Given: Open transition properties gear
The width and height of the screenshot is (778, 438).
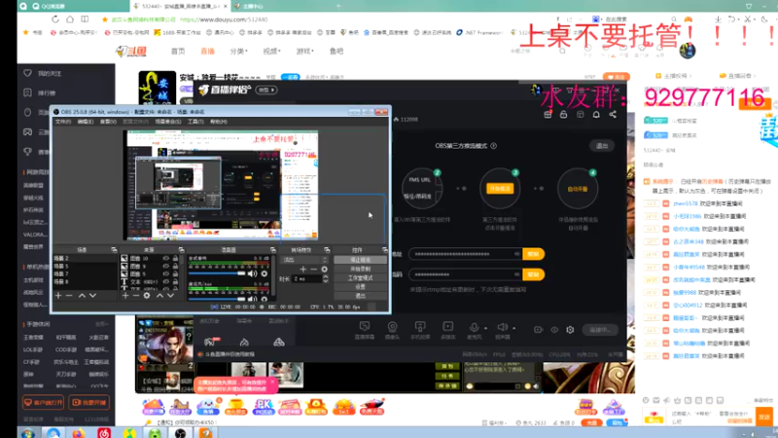Looking at the screenshot, I should [x=325, y=270].
